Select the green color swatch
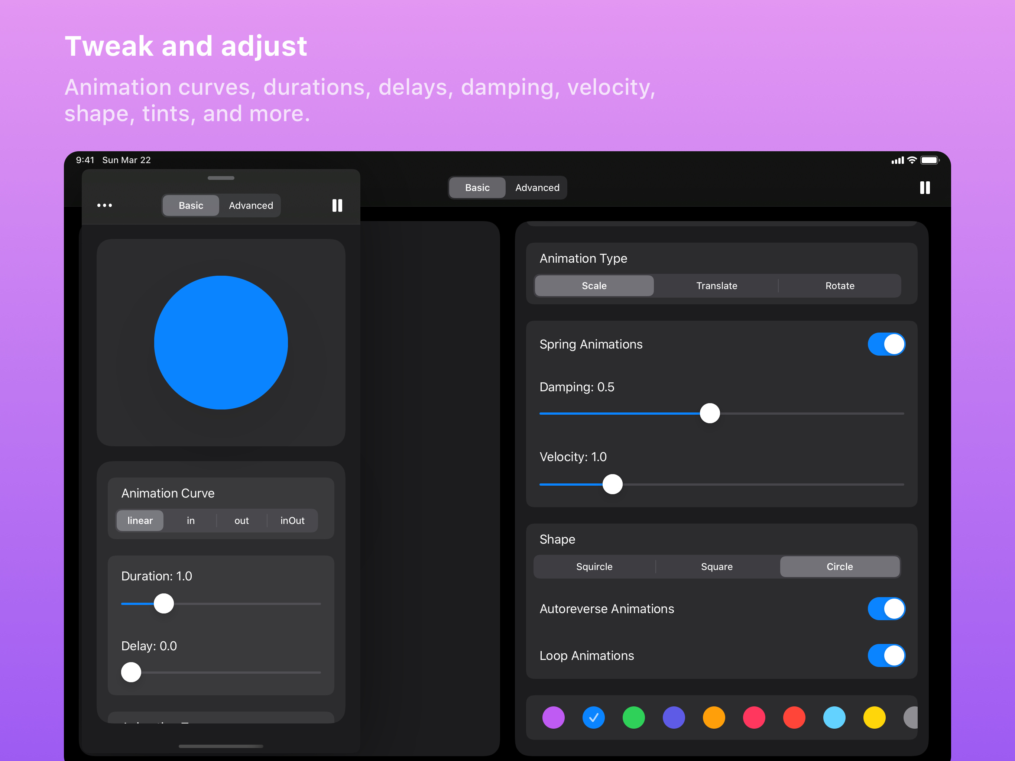1015x761 pixels. tap(634, 718)
